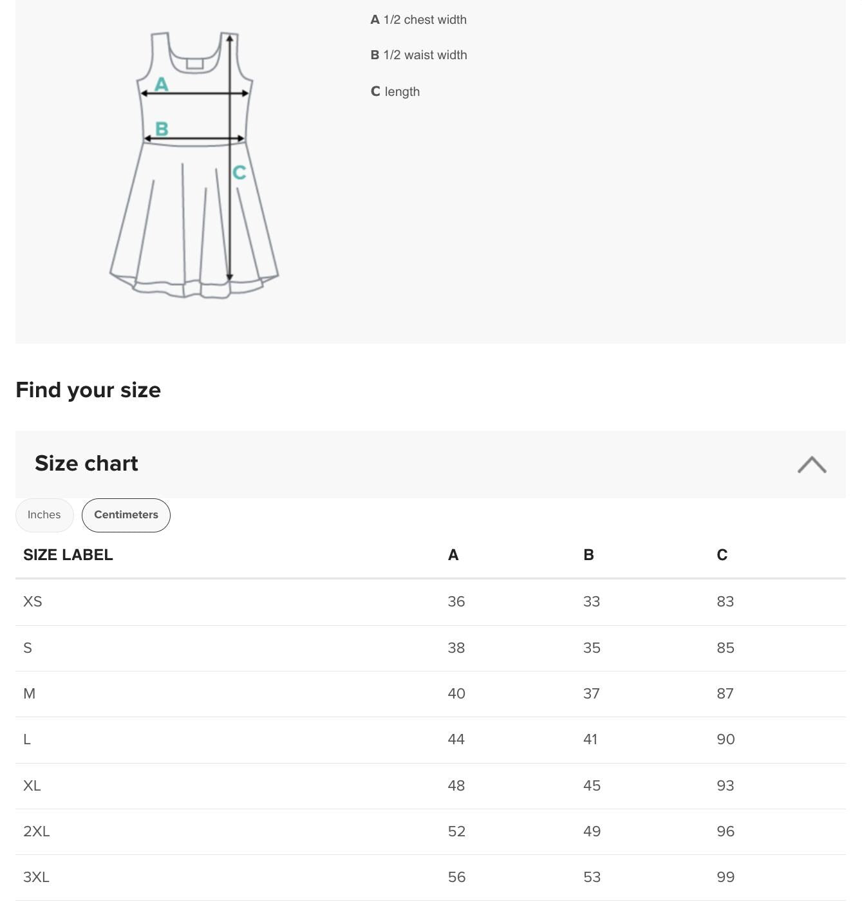Click column header B
This screenshot has width=862, height=911.
(588, 554)
